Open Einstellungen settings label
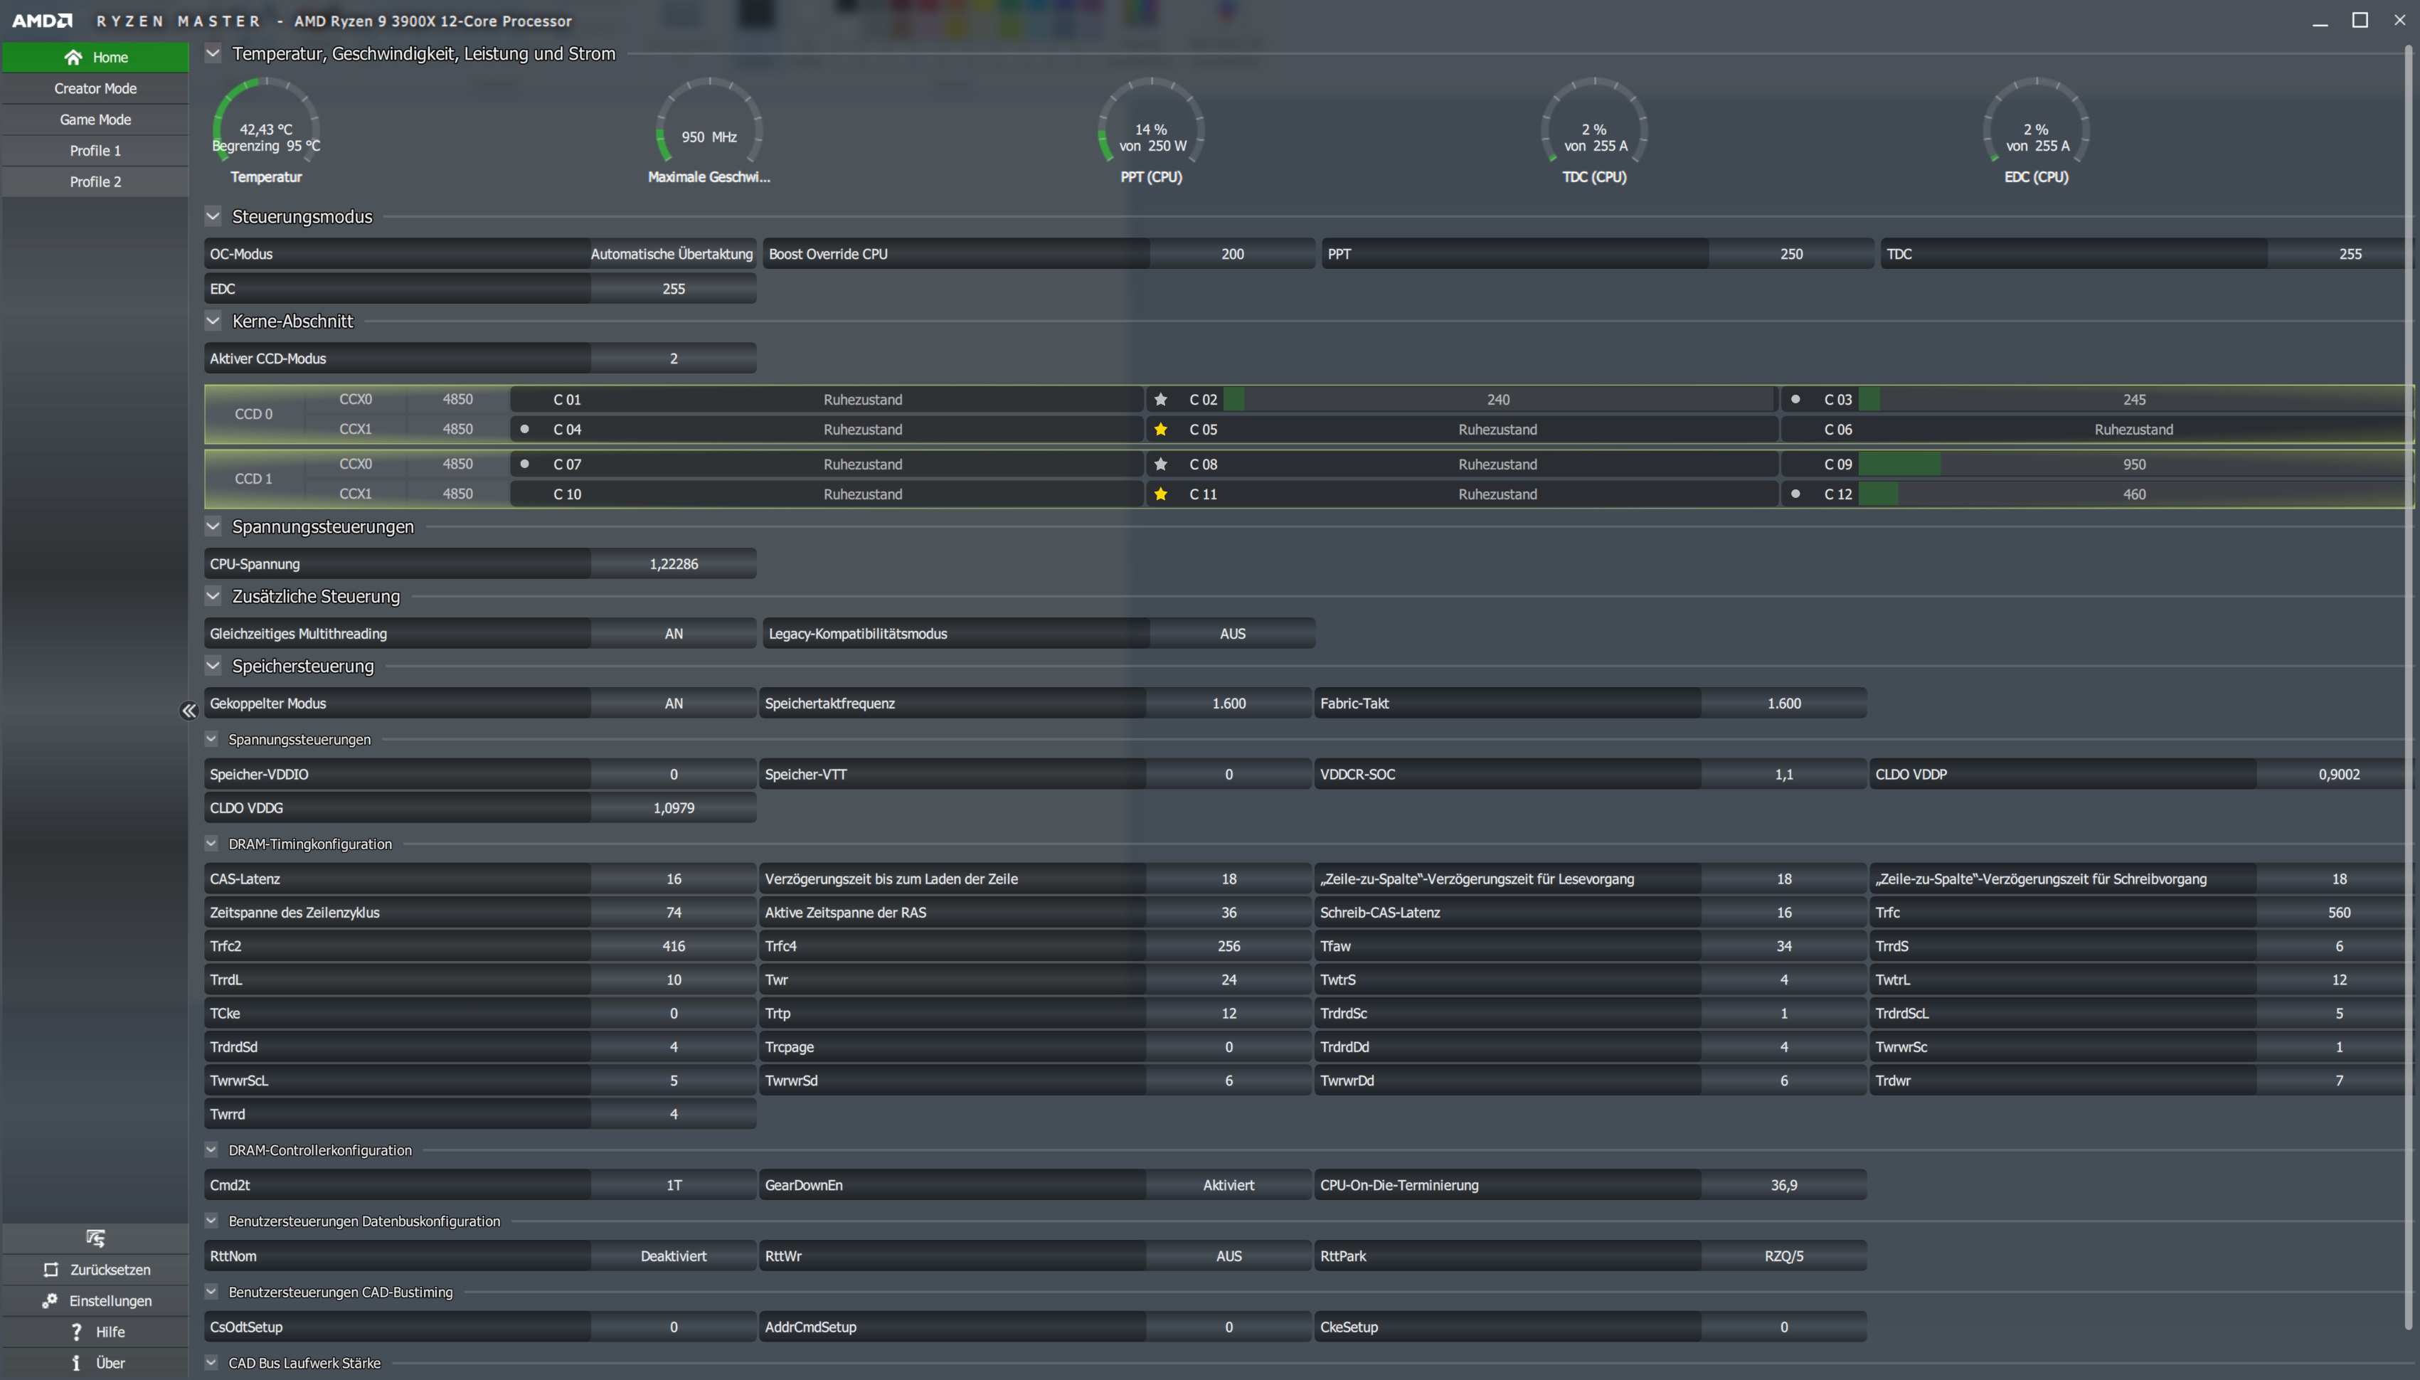The height and width of the screenshot is (1380, 2420). 110,1300
